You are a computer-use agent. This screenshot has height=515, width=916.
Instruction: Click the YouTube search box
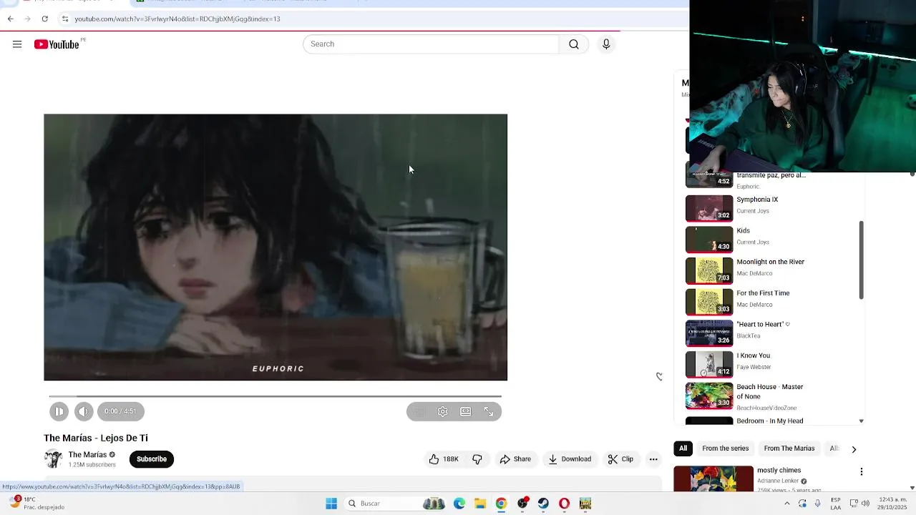430,44
